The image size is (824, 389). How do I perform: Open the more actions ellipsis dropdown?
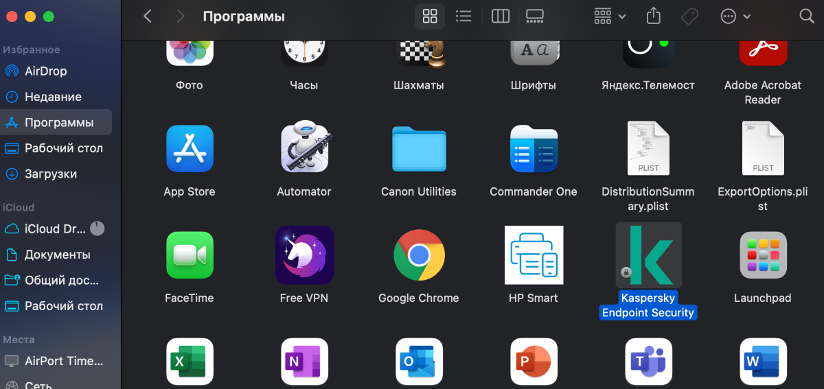coord(735,16)
